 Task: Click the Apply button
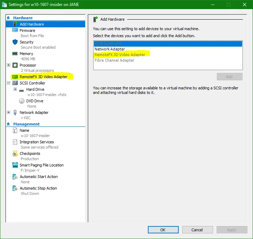coord(232,230)
